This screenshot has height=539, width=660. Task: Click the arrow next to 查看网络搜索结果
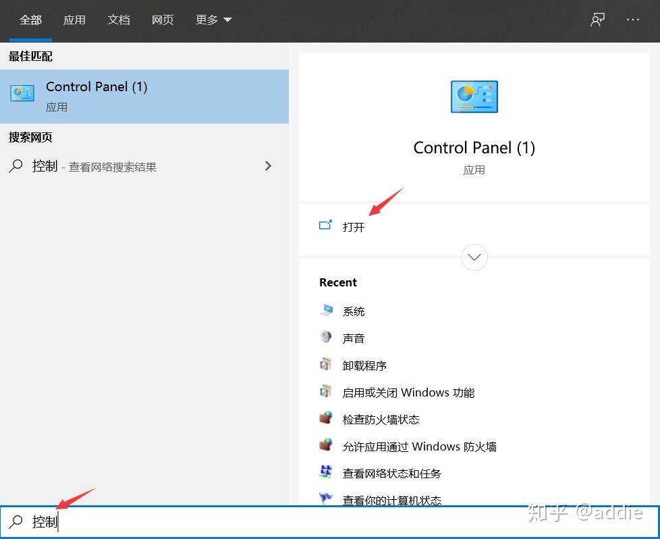tap(268, 165)
